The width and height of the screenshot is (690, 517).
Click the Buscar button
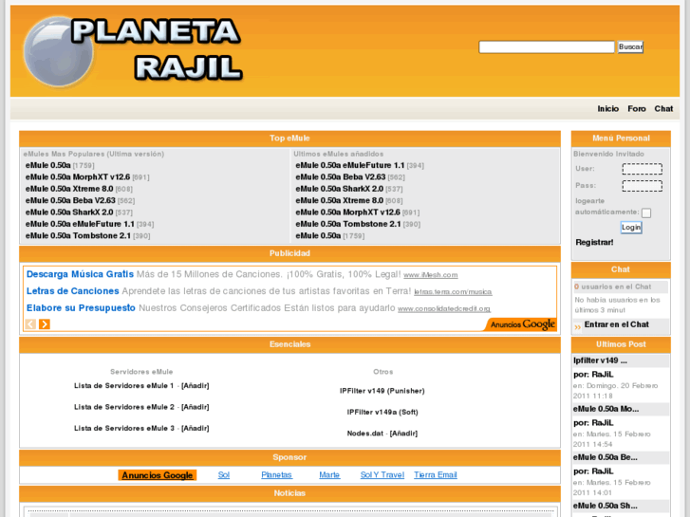pos(630,46)
